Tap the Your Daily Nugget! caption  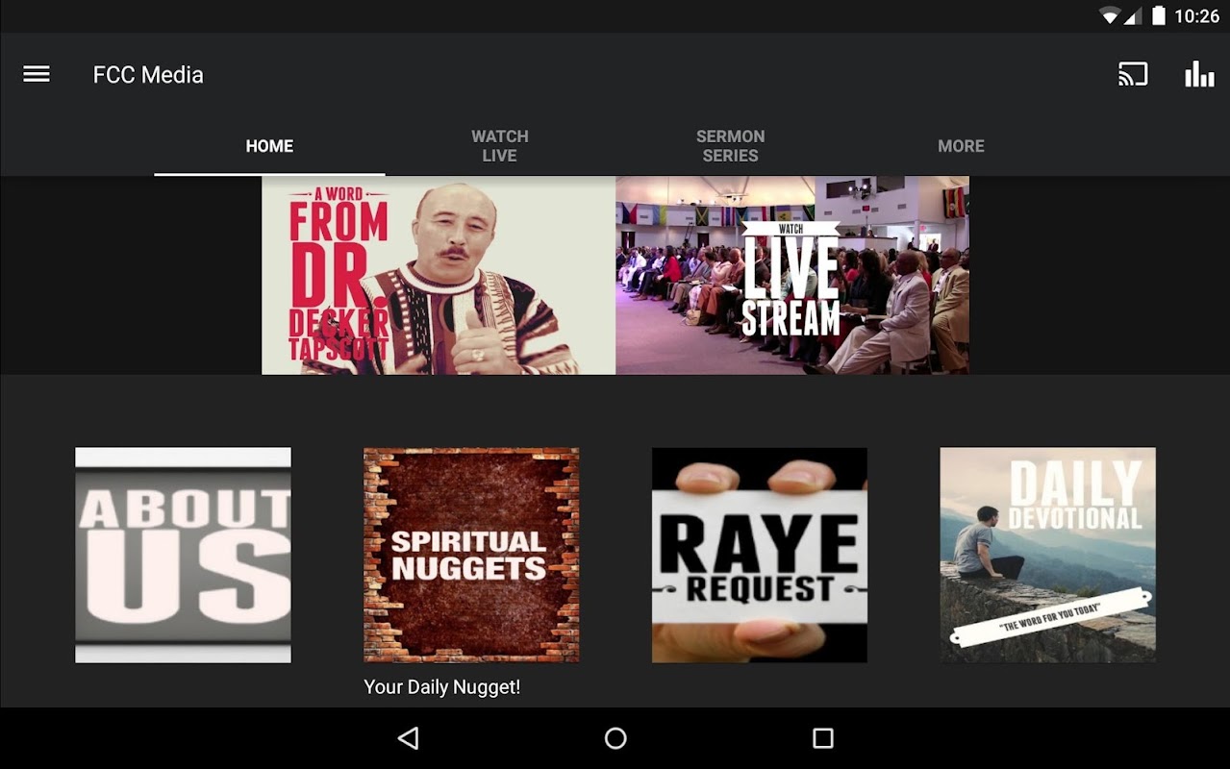tap(442, 687)
